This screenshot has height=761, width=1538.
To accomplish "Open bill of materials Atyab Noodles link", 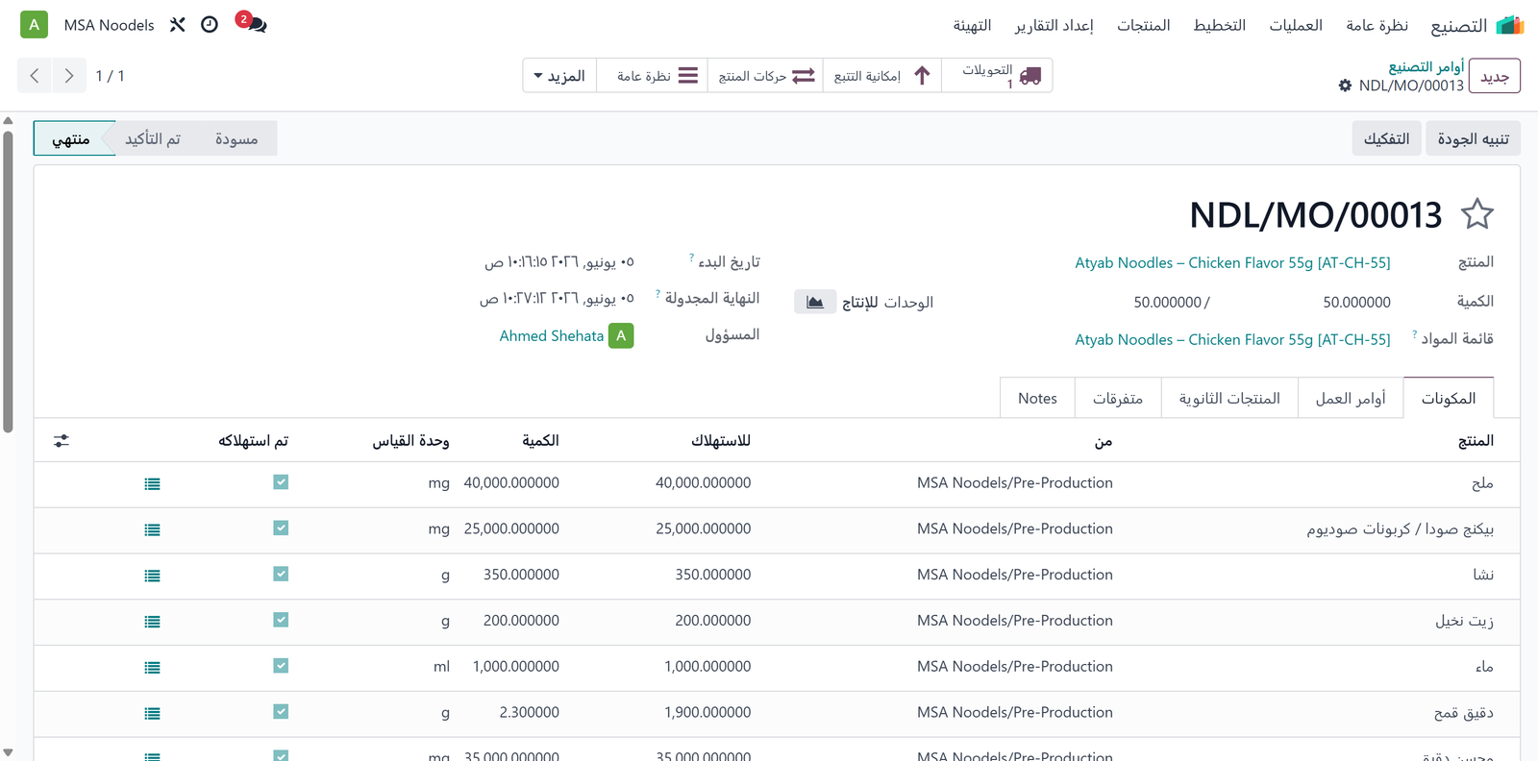I will click(x=1232, y=339).
